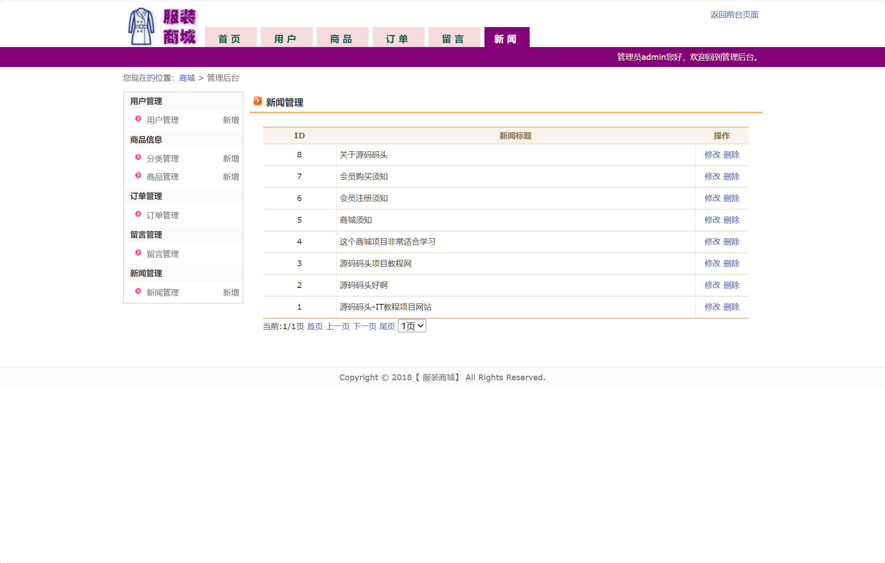
Task: Click the pink bullet beside 用户管理
Action: coord(138,119)
